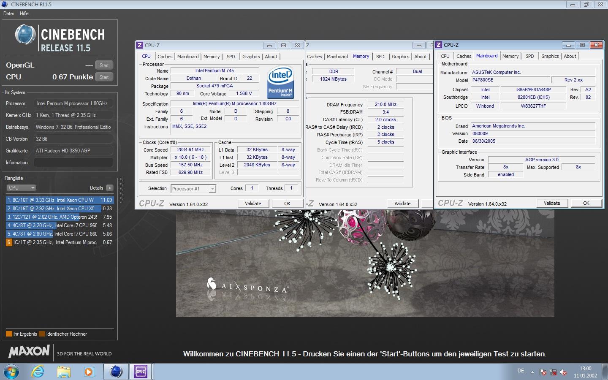Select the AMD Opteron ranking row
This screenshot has height=380, width=608.
tap(60, 217)
